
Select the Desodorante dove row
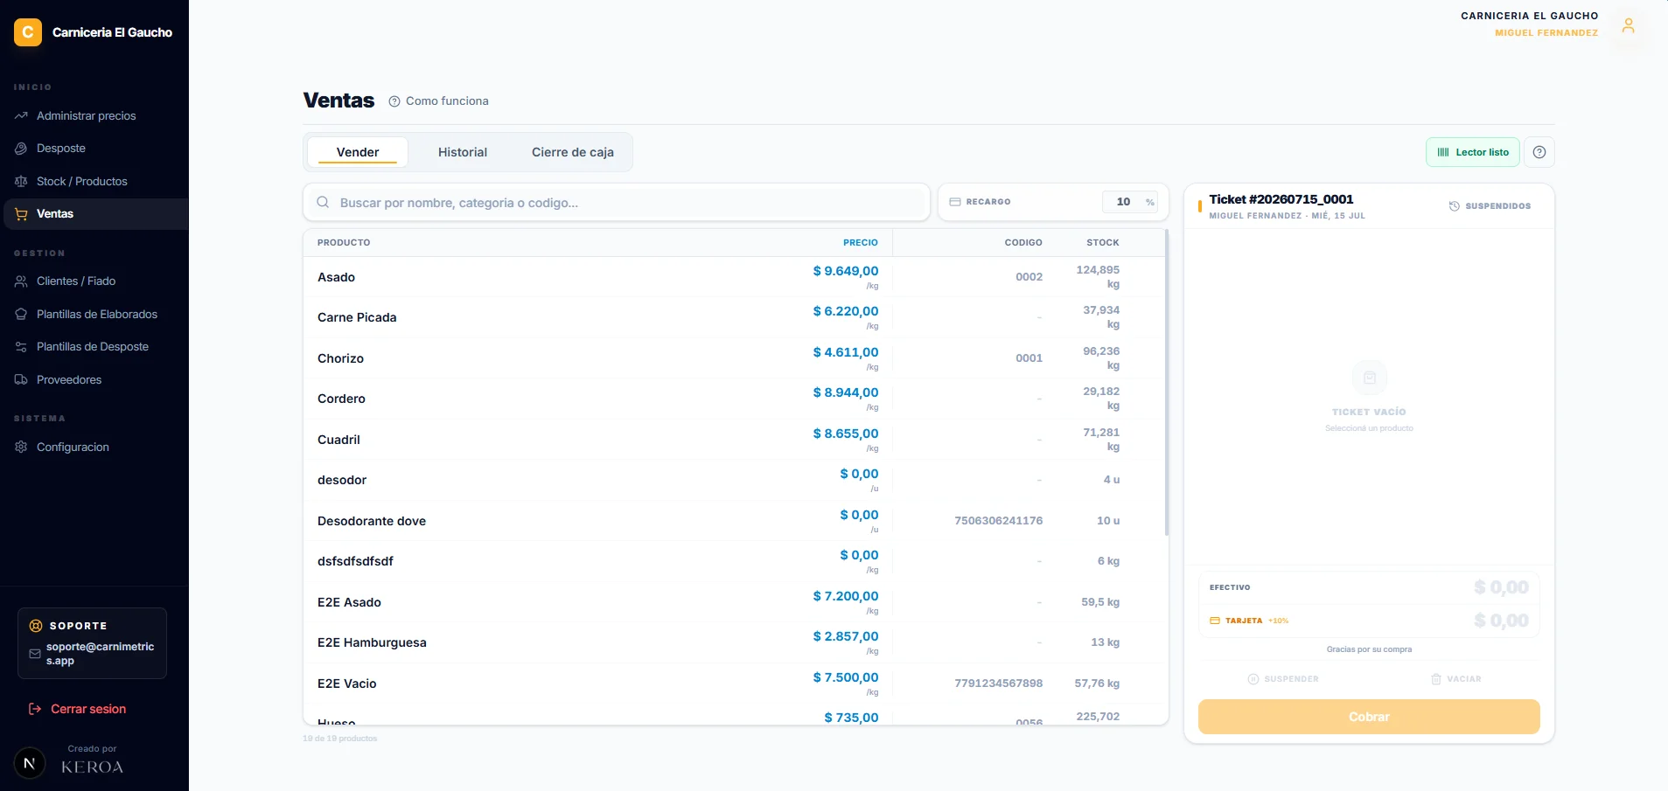[734, 521]
